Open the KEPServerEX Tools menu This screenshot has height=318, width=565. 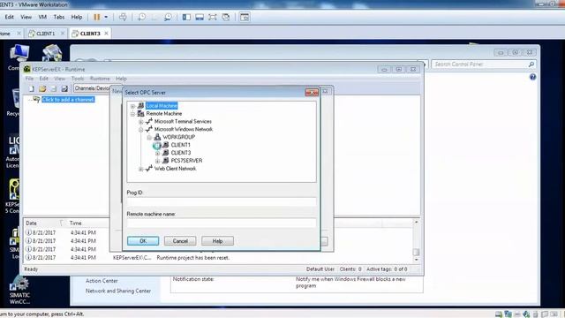click(78, 79)
